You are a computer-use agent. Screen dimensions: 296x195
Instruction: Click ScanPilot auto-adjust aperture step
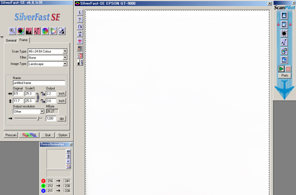(x=284, y=33)
